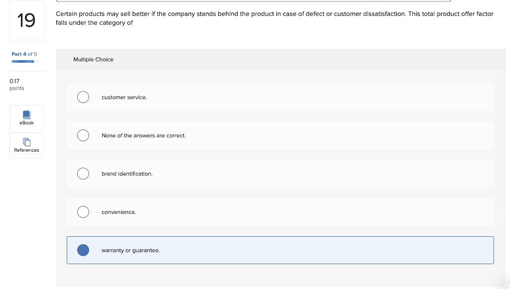Click the eBook sidebar card
This screenshot has width=510, height=289.
tap(26, 118)
